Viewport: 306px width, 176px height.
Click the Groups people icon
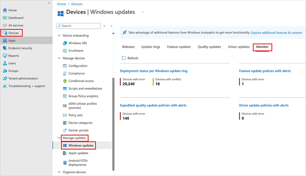[5, 71]
